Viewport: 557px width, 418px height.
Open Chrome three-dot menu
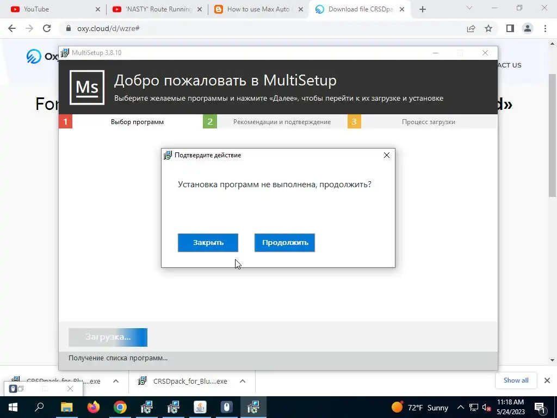pyautogui.click(x=545, y=28)
